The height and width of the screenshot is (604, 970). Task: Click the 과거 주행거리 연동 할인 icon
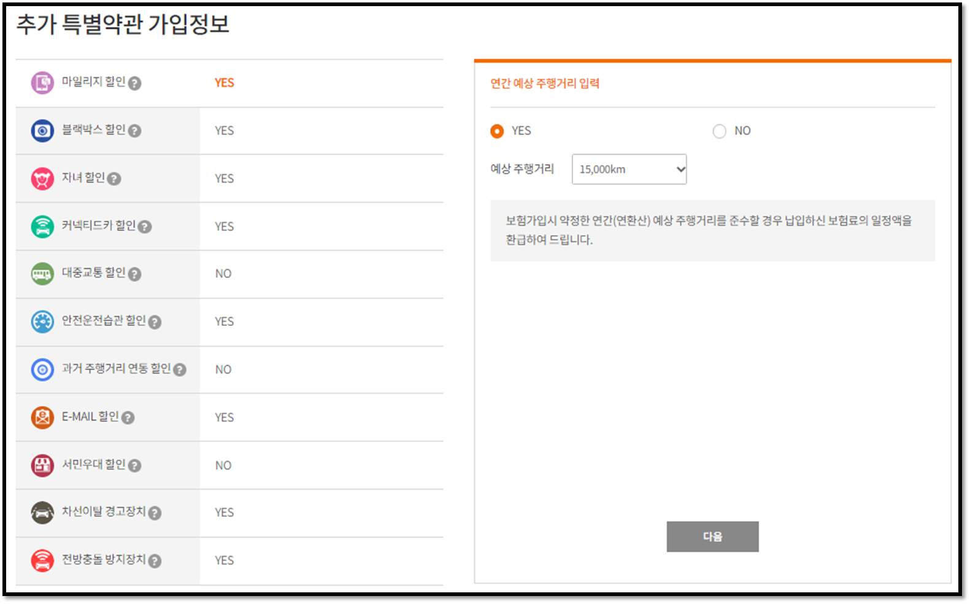42,369
